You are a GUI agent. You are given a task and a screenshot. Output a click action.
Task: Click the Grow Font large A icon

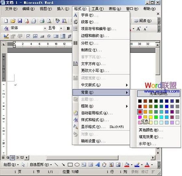pyautogui.click(x=138, y=29)
